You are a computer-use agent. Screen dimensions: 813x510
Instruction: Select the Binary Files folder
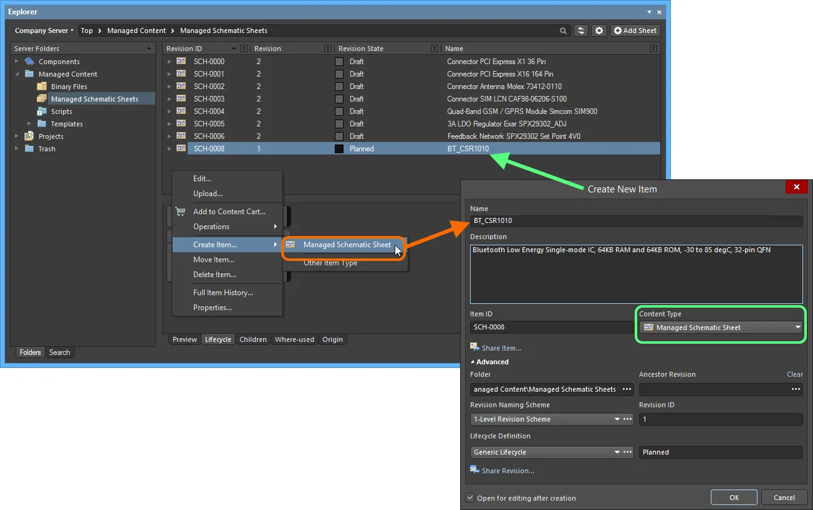69,87
